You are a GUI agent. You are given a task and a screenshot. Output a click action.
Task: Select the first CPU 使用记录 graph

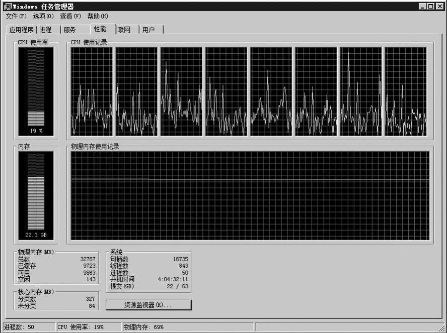click(92, 91)
